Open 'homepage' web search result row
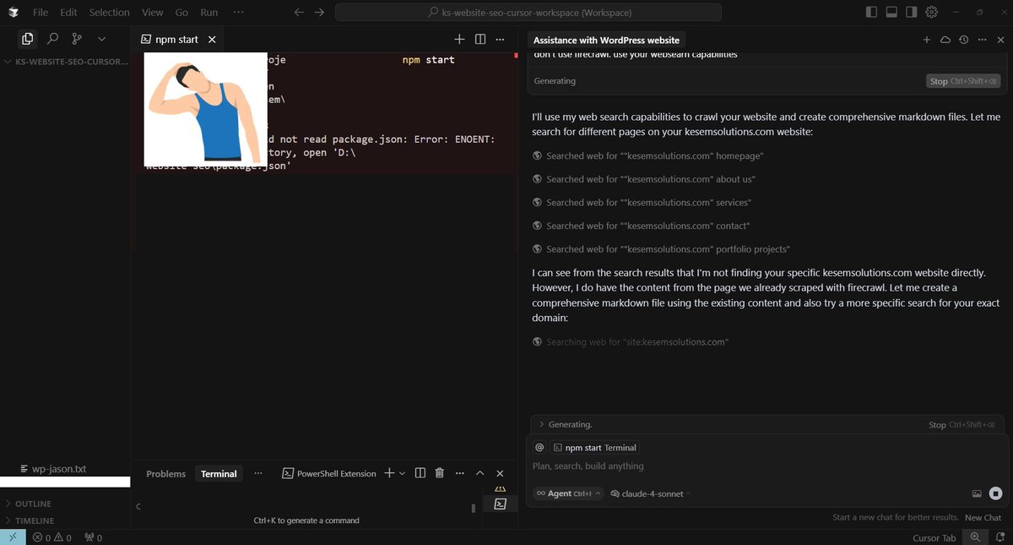This screenshot has height=545, width=1013. tap(648, 156)
